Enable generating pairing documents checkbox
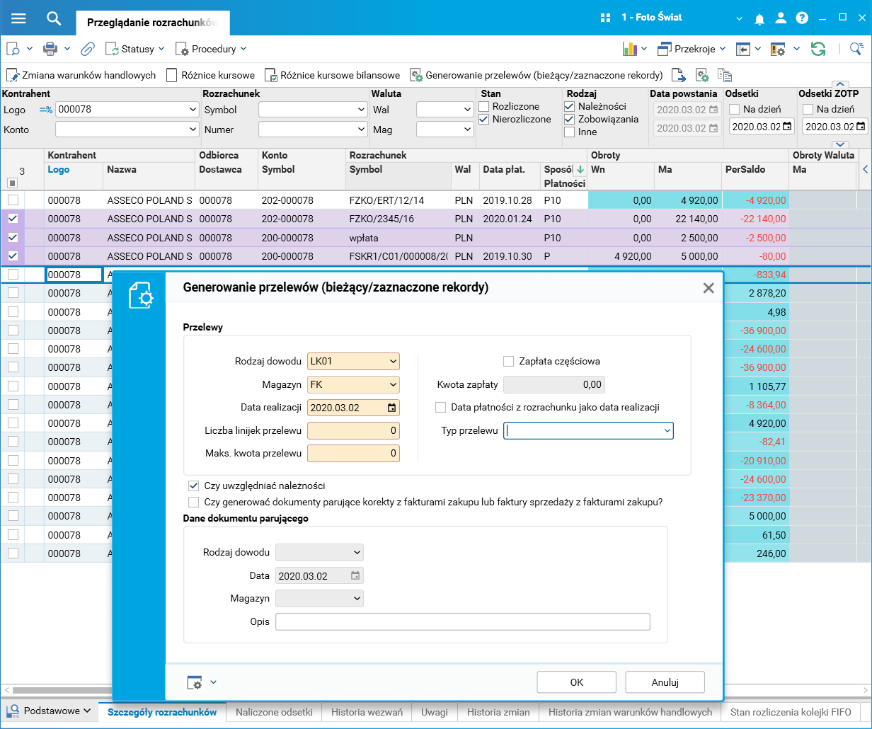The height and width of the screenshot is (729, 872). coord(193,502)
